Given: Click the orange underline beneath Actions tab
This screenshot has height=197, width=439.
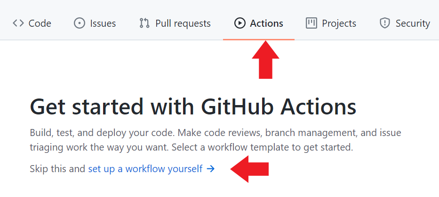Looking at the screenshot, I should (x=259, y=39).
